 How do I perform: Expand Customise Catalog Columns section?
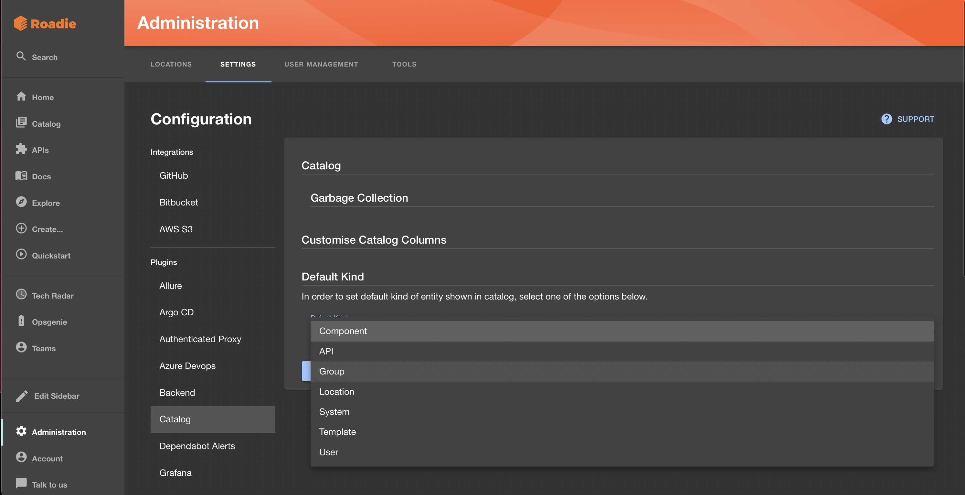pyautogui.click(x=374, y=240)
